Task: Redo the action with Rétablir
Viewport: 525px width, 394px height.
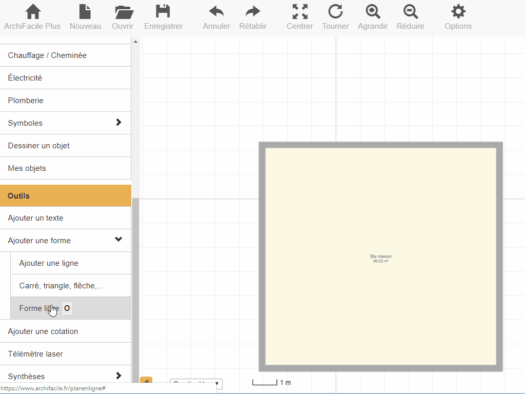Action: [x=253, y=12]
